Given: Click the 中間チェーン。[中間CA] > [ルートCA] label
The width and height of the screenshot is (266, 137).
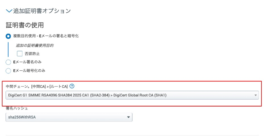Looking at the screenshot, I should (37, 86).
